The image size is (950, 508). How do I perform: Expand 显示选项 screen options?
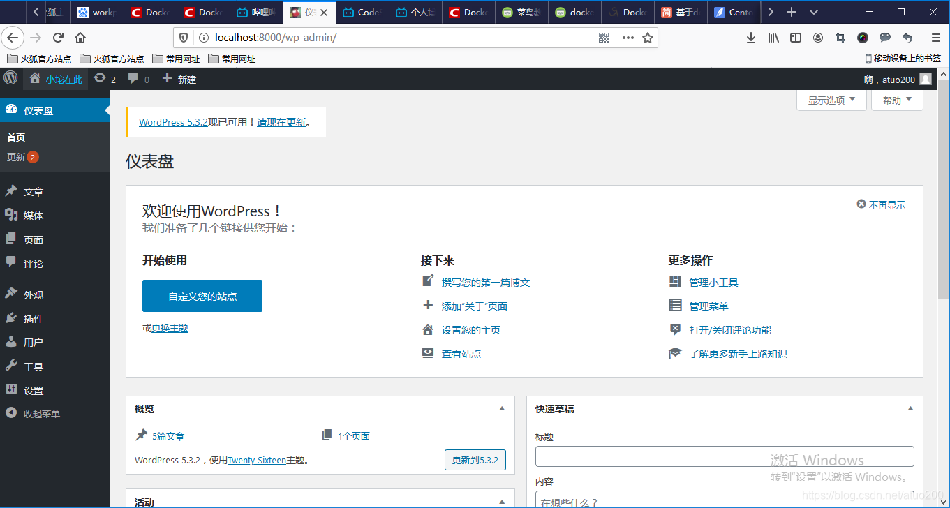(831, 100)
